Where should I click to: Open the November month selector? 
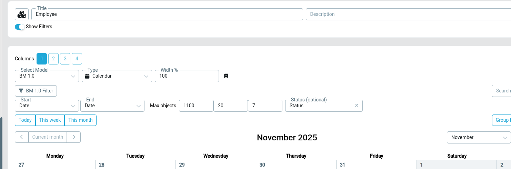479,137
